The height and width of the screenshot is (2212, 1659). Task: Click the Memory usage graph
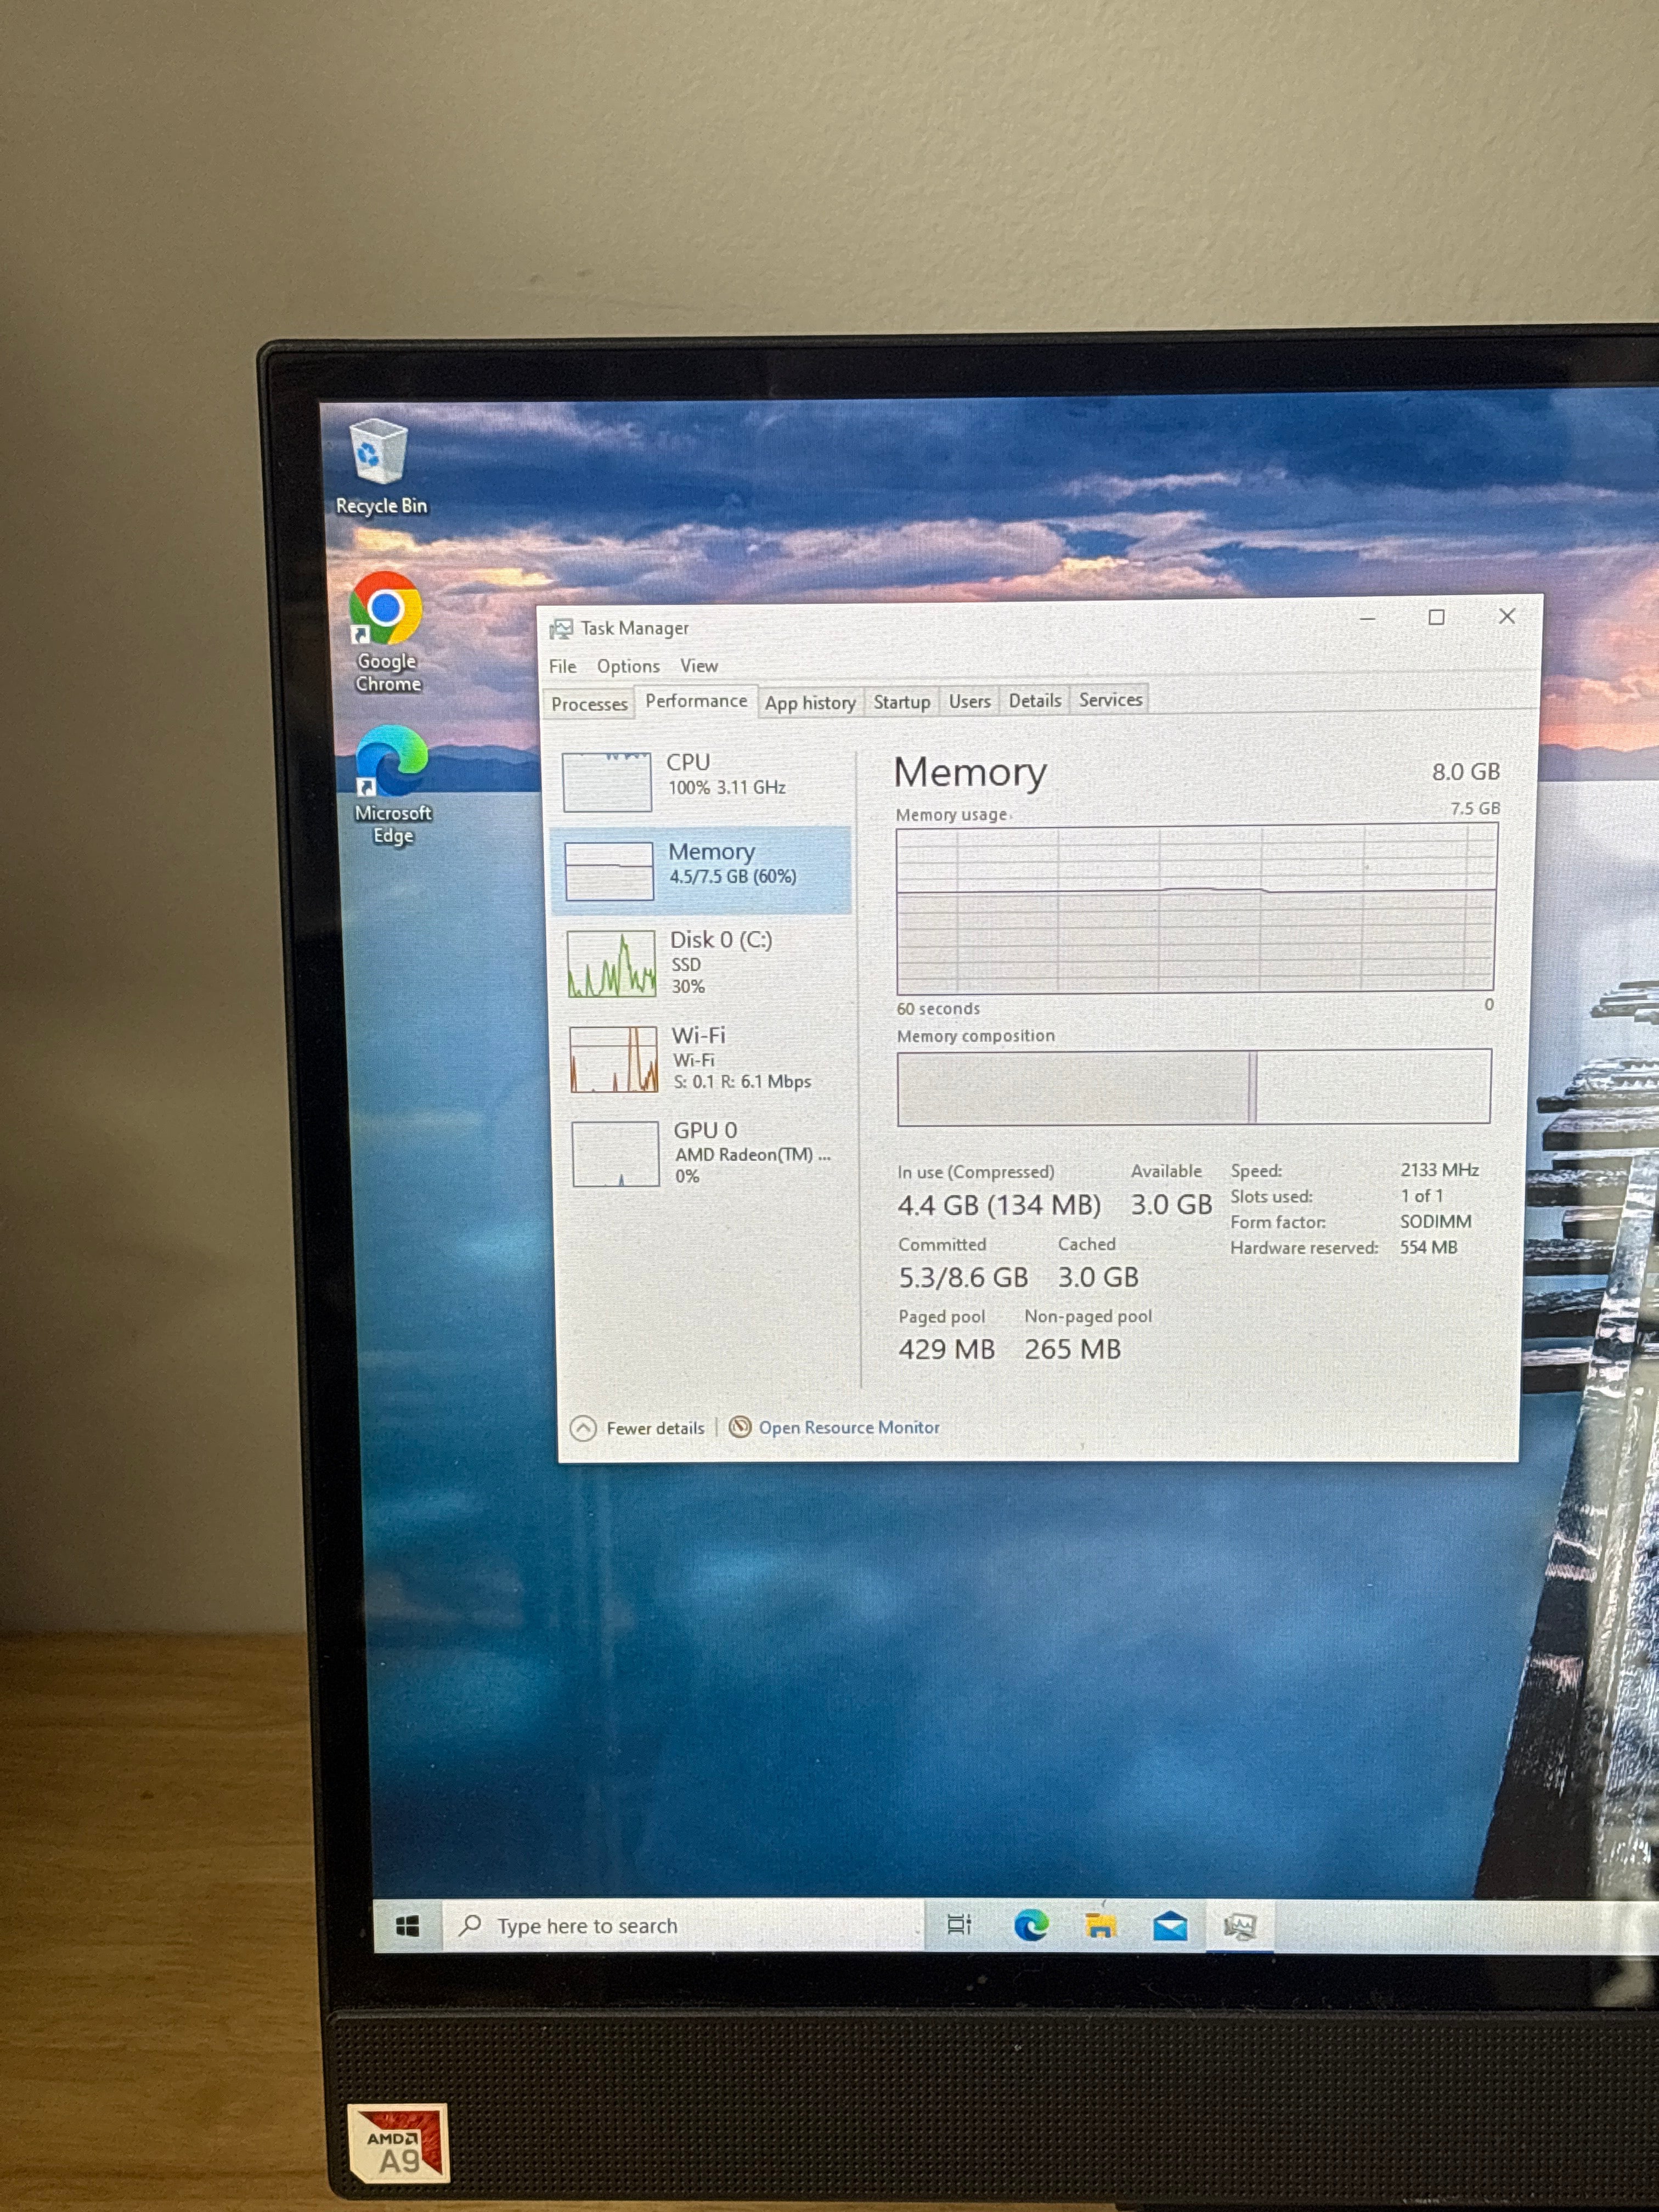(1196, 908)
